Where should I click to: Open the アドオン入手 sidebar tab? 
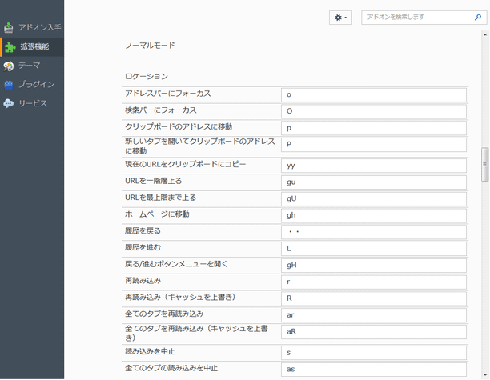tap(32, 27)
